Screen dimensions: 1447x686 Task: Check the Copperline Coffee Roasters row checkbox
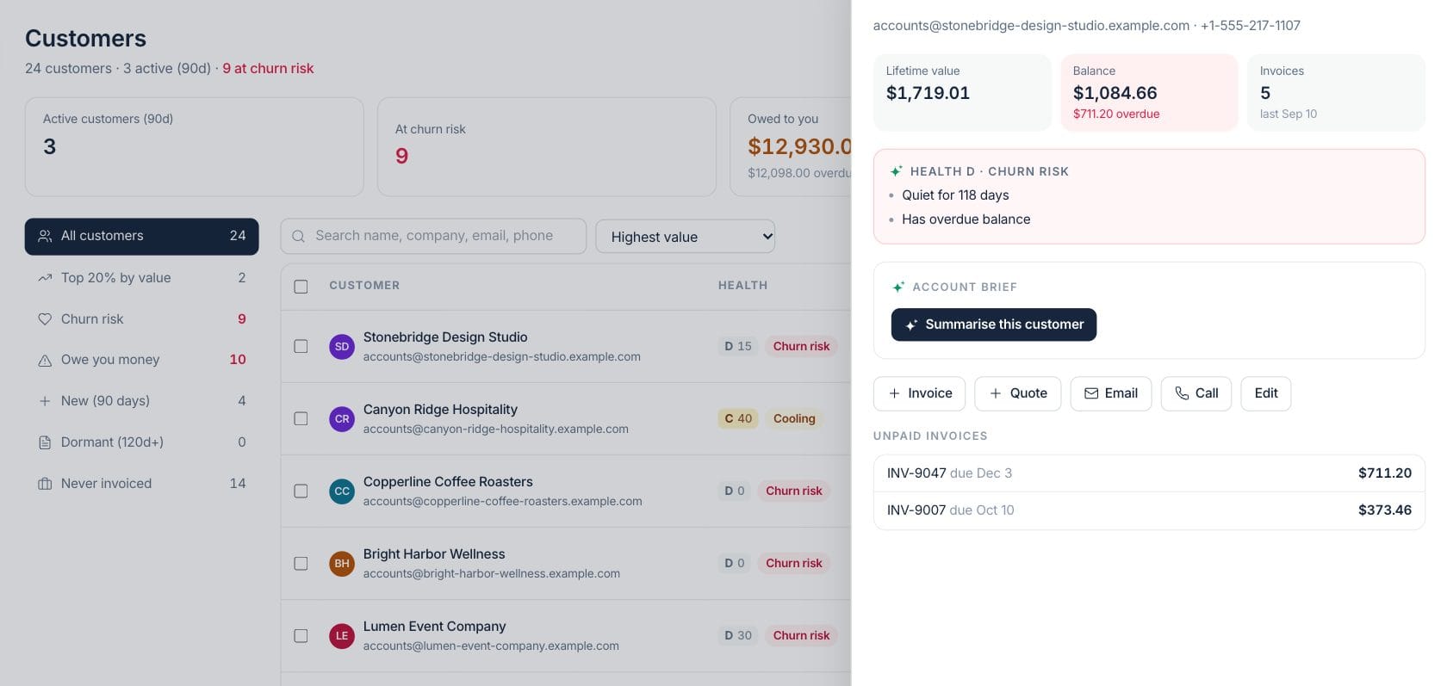pyautogui.click(x=301, y=491)
